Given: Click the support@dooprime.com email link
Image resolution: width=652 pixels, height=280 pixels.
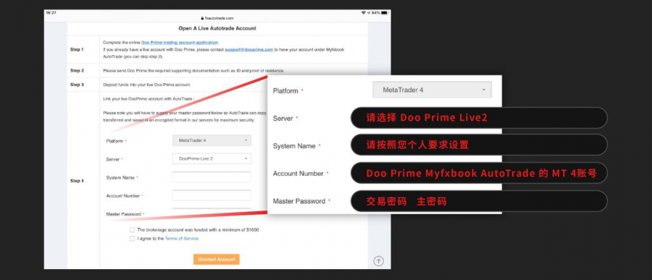Looking at the screenshot, I should pyautogui.click(x=249, y=49).
